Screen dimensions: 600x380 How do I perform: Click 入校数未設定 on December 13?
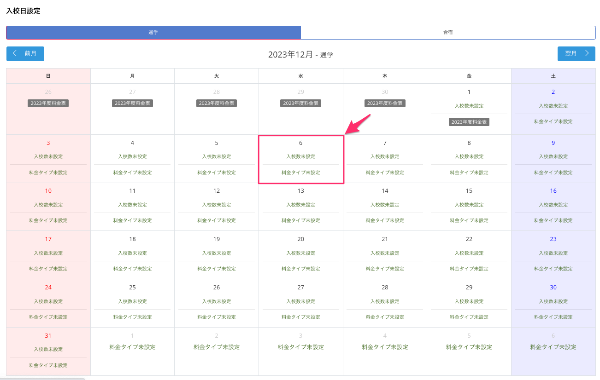point(301,205)
